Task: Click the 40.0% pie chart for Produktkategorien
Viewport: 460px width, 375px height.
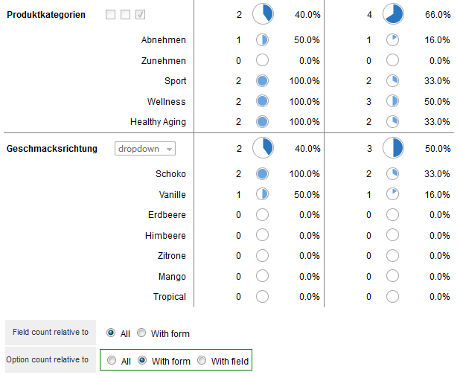Action: click(263, 14)
